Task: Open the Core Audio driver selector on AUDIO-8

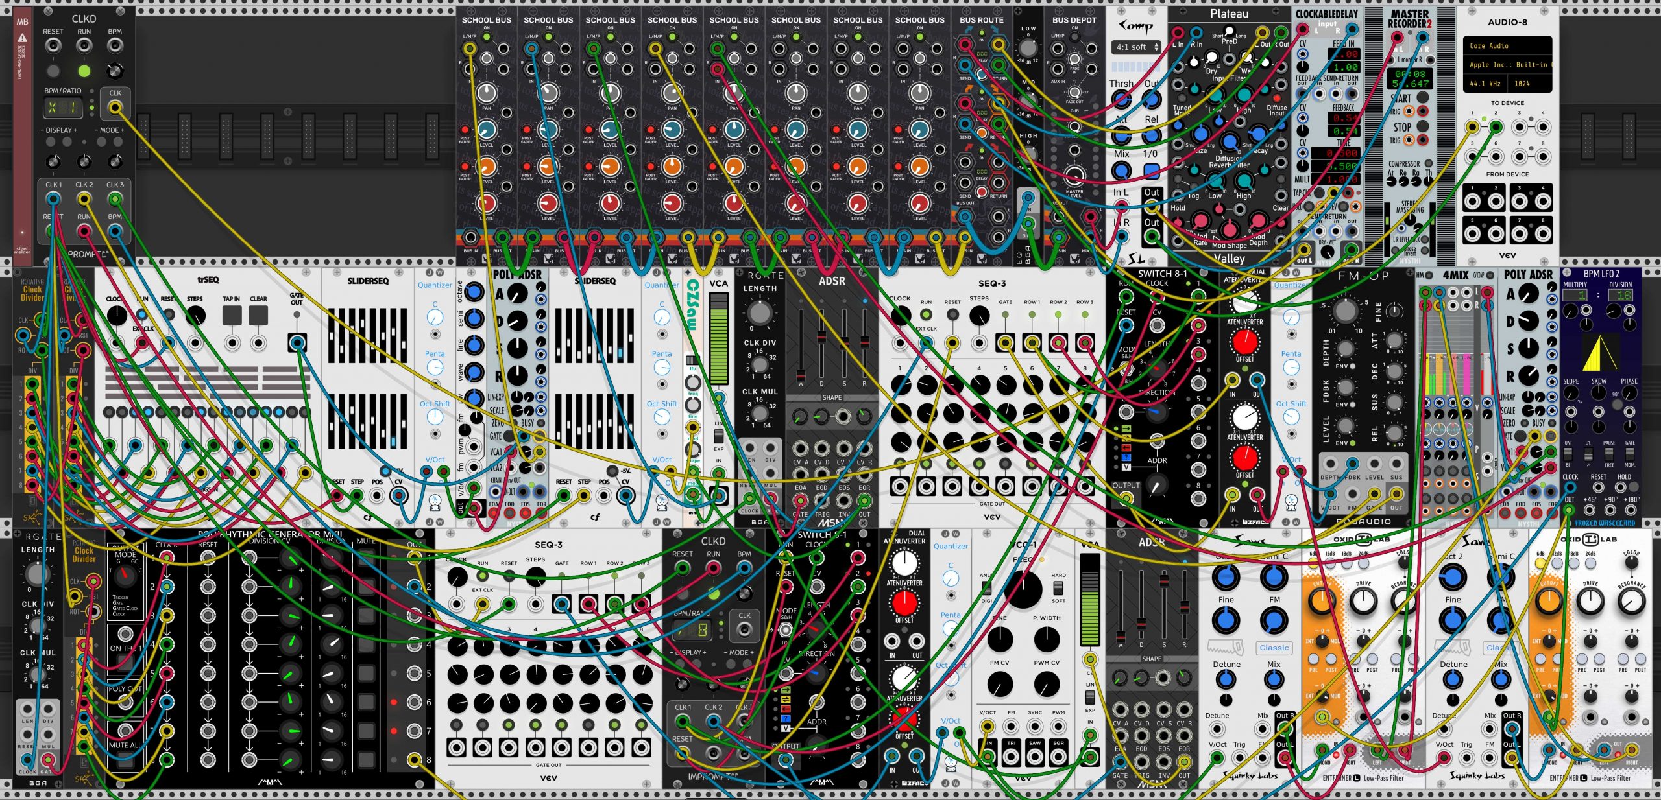Action: point(1507,46)
